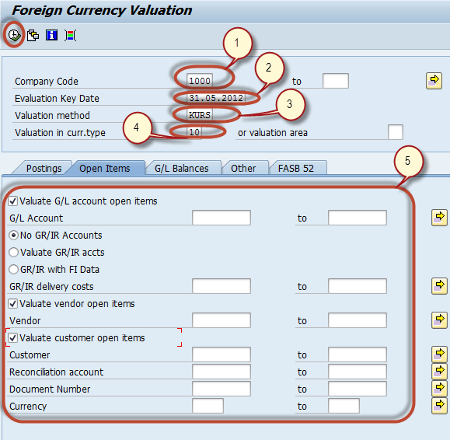This screenshot has width=450, height=440.
Task: Click the Valuation method field
Action: (200, 115)
